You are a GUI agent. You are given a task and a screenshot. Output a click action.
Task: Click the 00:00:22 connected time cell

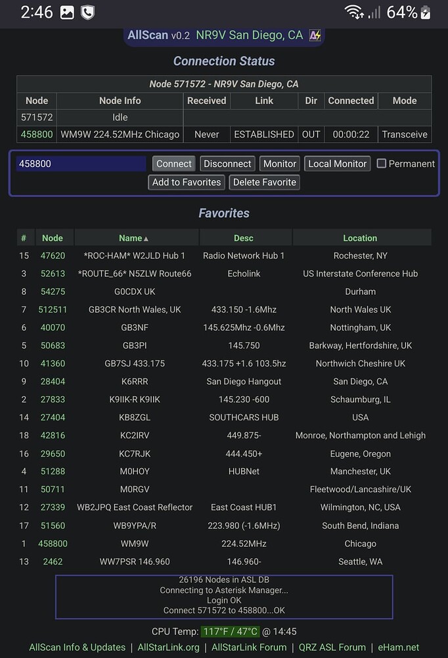tap(351, 134)
